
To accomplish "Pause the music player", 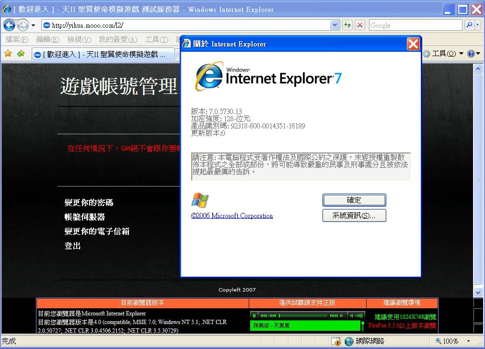I will click(254, 315).
